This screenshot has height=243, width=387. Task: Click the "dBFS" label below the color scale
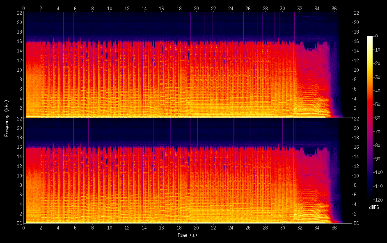point(374,207)
